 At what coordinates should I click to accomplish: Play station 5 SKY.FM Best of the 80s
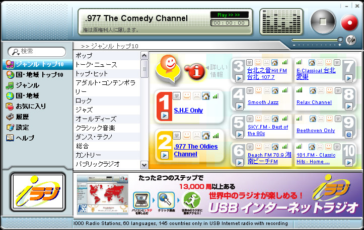pyautogui.click(x=239, y=135)
